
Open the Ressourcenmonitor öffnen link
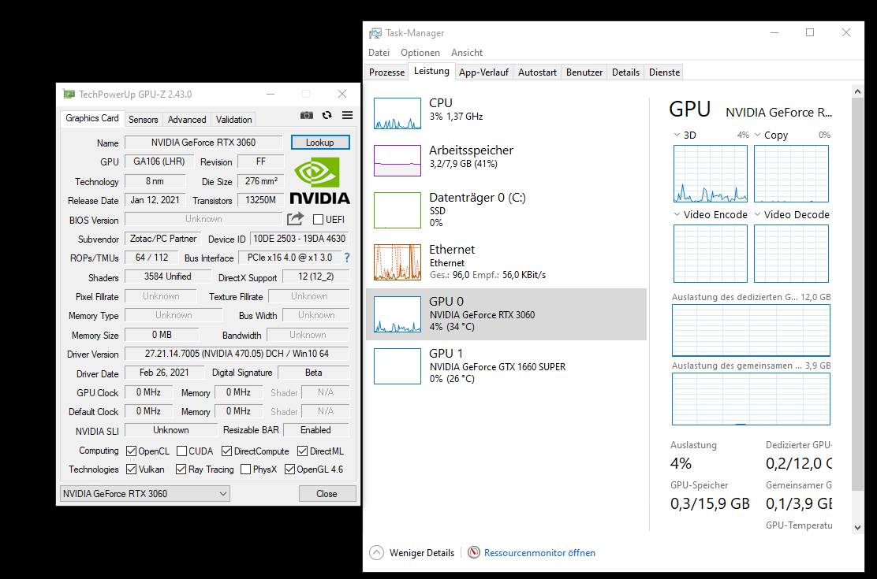(x=539, y=553)
